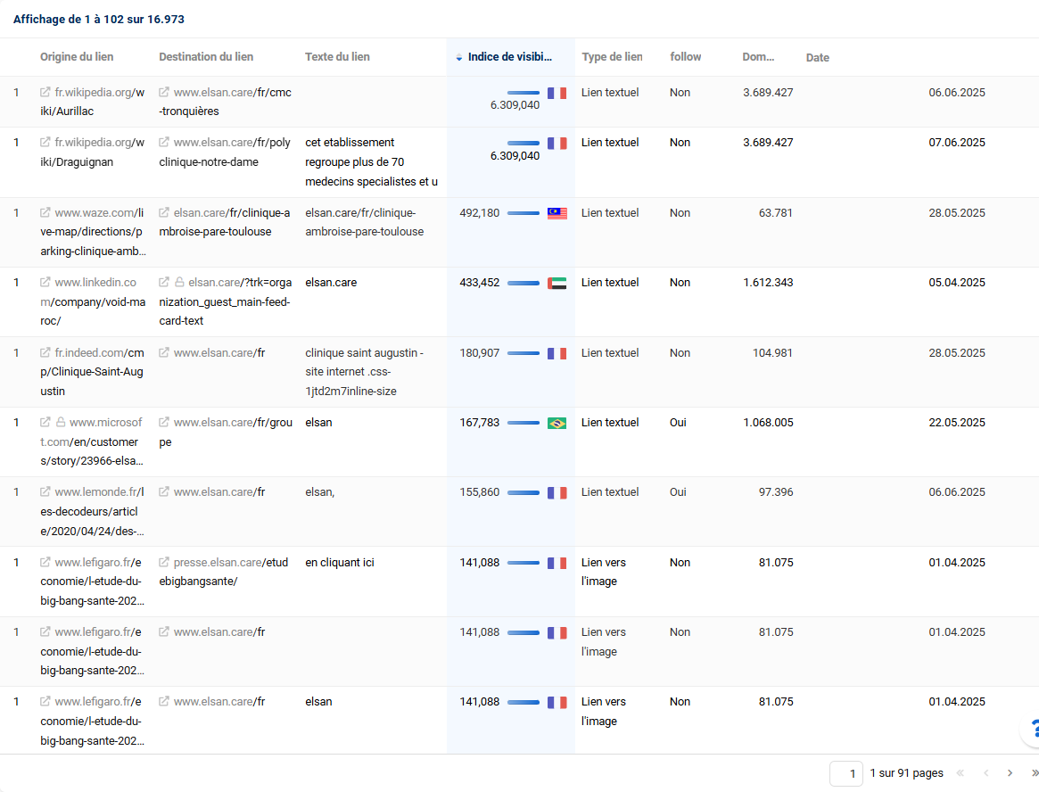Click sort arrow icon on Indice de visibilité column
Screen dimensions: 1039x792
[458, 58]
